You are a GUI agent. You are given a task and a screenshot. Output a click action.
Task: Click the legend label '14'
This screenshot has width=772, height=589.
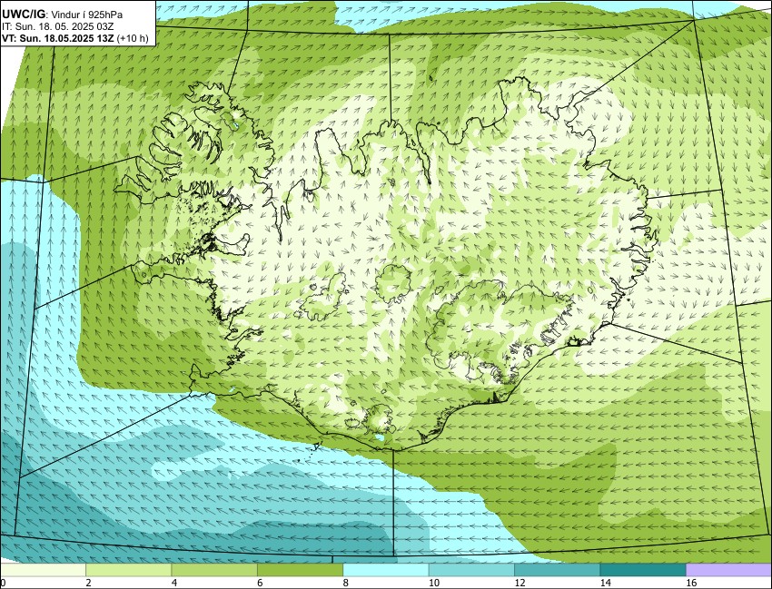pos(605,583)
